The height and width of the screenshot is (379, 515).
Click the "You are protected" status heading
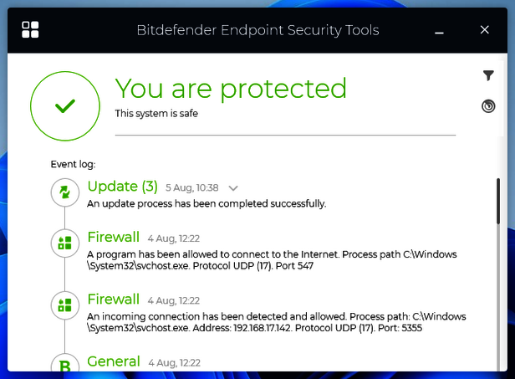pos(231,88)
